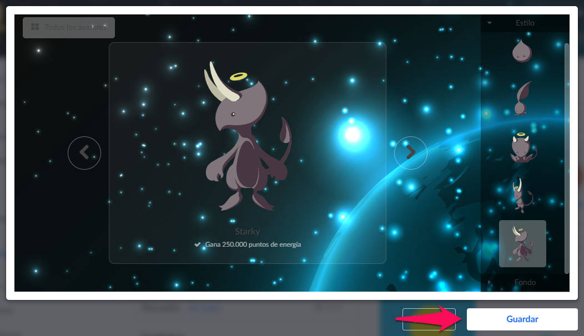Select the highlighted fifth Starky style thumbnail
The width and height of the screenshot is (584, 336).
[522, 244]
